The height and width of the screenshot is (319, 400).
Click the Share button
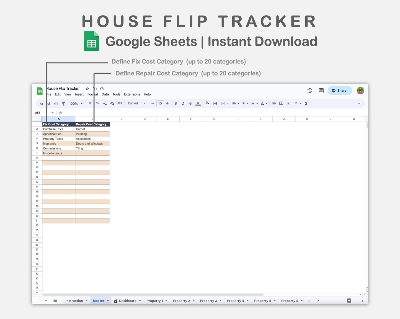pyautogui.click(x=340, y=91)
